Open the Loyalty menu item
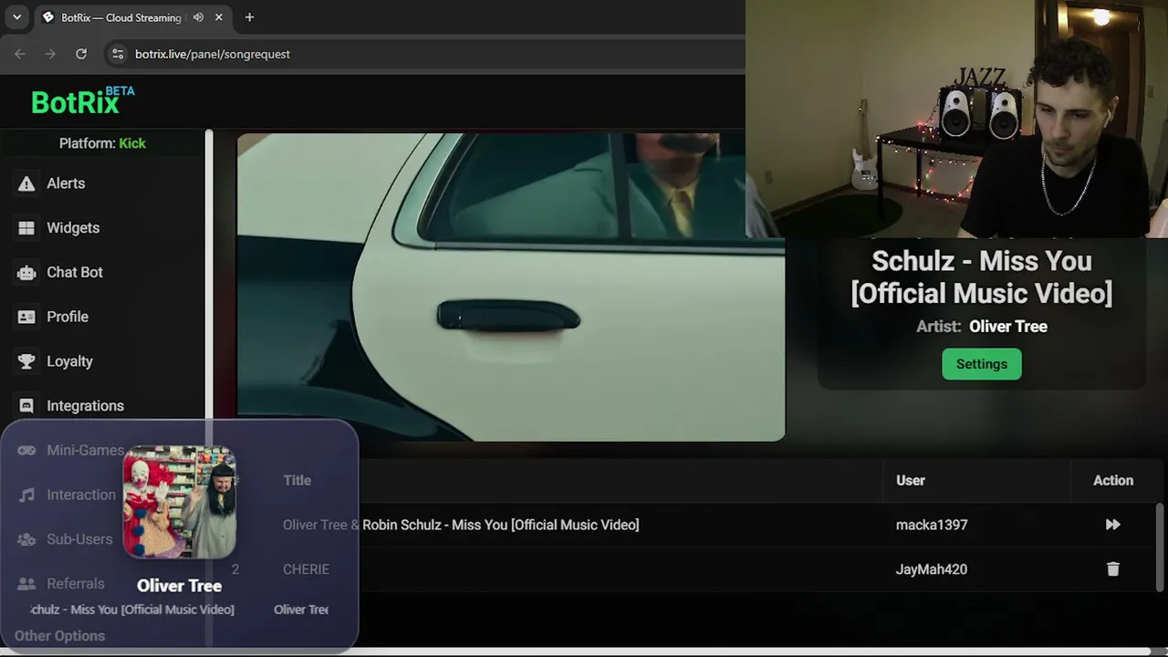Image resolution: width=1168 pixels, height=657 pixels. click(70, 361)
